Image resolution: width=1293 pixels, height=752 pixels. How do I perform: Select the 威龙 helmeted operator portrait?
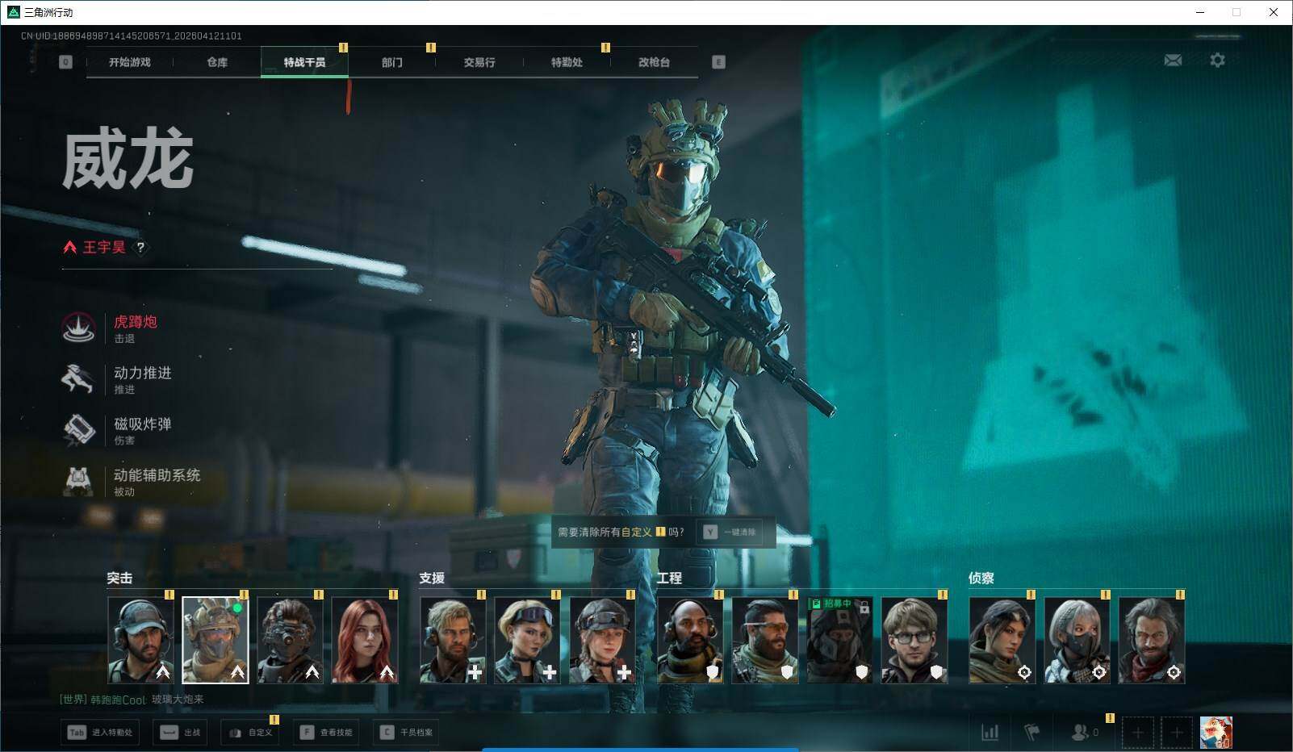[x=215, y=641]
